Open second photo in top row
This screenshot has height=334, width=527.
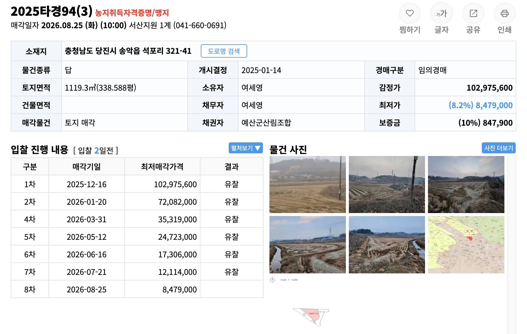click(387, 185)
